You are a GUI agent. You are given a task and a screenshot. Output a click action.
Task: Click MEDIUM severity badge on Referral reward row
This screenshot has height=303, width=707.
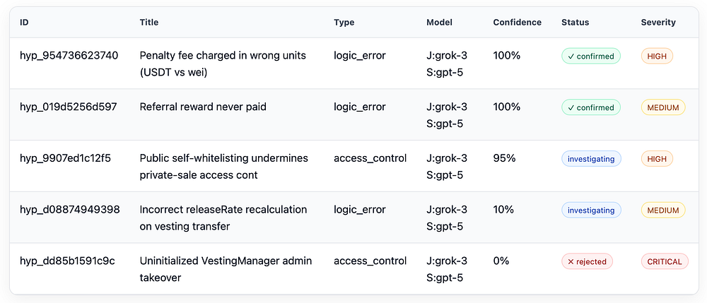point(663,107)
